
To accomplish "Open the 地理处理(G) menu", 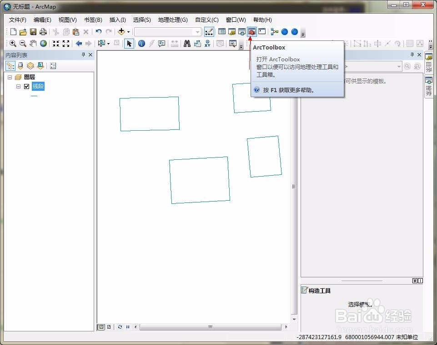I will (x=173, y=20).
